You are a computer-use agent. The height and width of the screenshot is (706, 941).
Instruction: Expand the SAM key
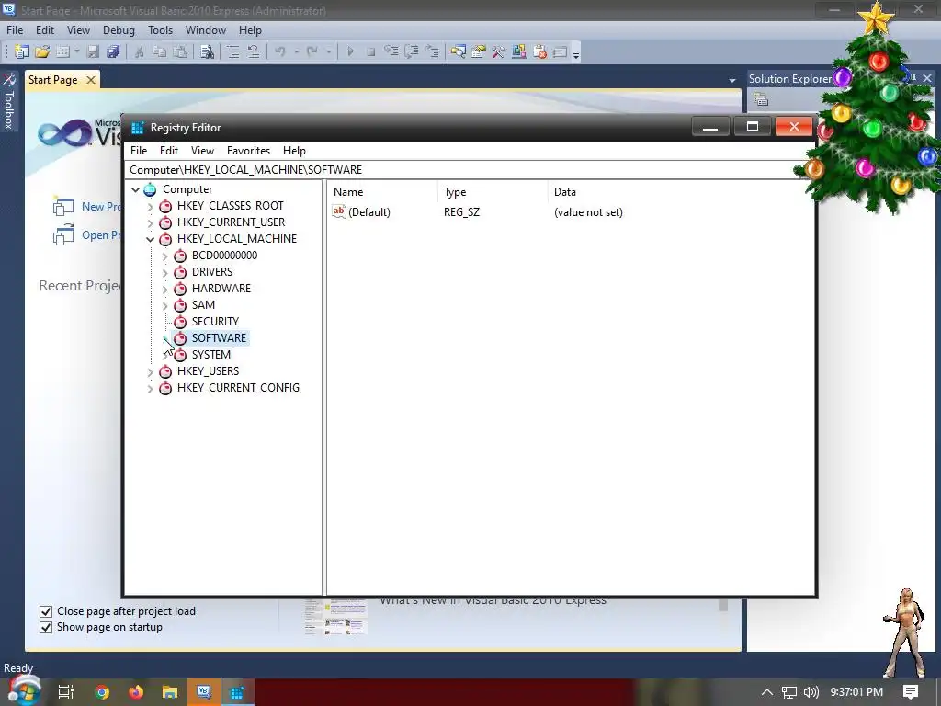(x=165, y=305)
